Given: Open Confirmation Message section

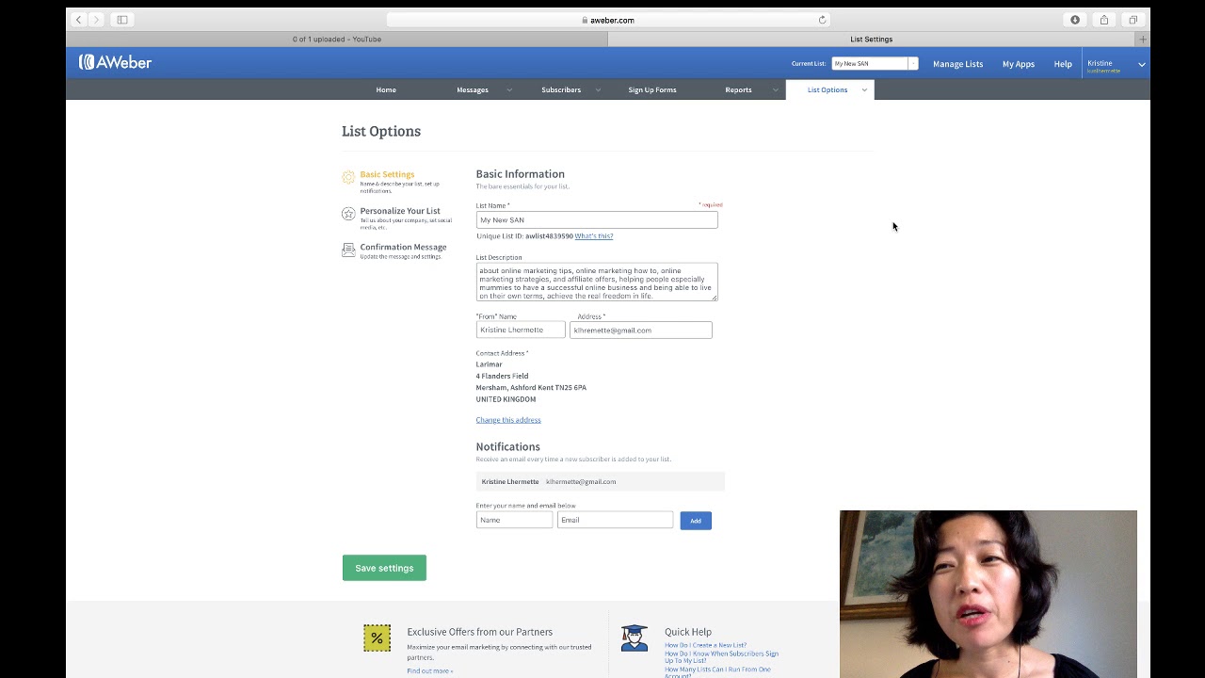Looking at the screenshot, I should click(x=403, y=247).
